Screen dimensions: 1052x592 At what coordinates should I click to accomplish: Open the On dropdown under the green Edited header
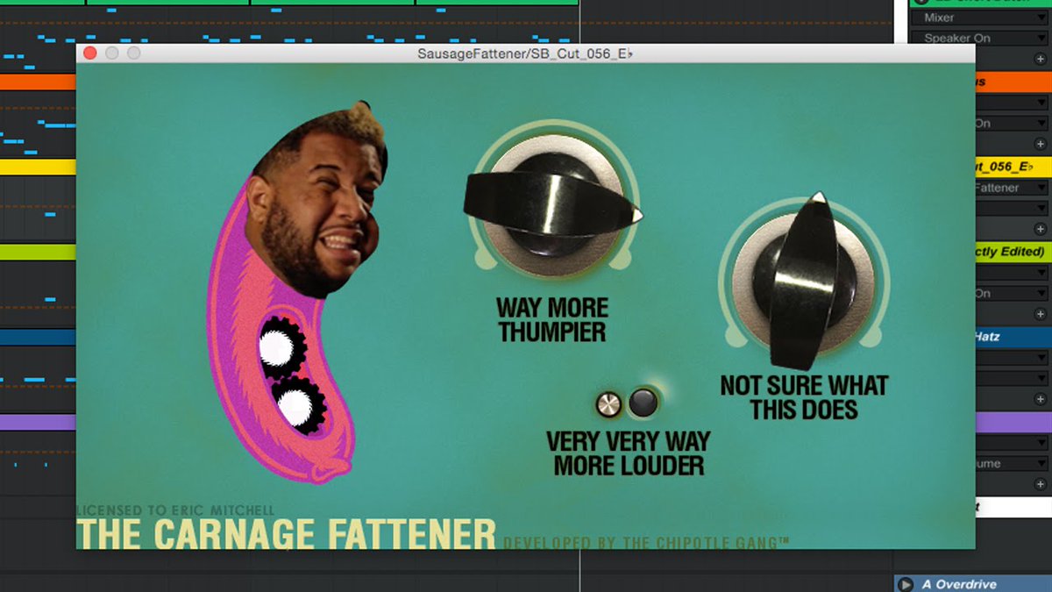point(1013,294)
